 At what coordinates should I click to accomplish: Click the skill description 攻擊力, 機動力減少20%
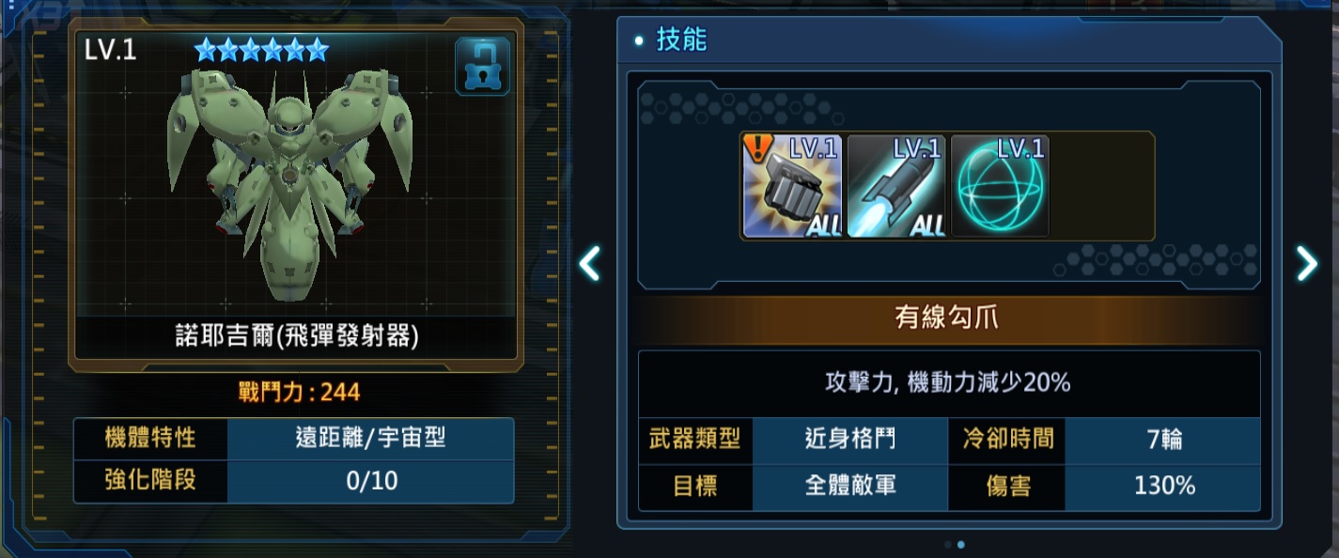pos(947,383)
